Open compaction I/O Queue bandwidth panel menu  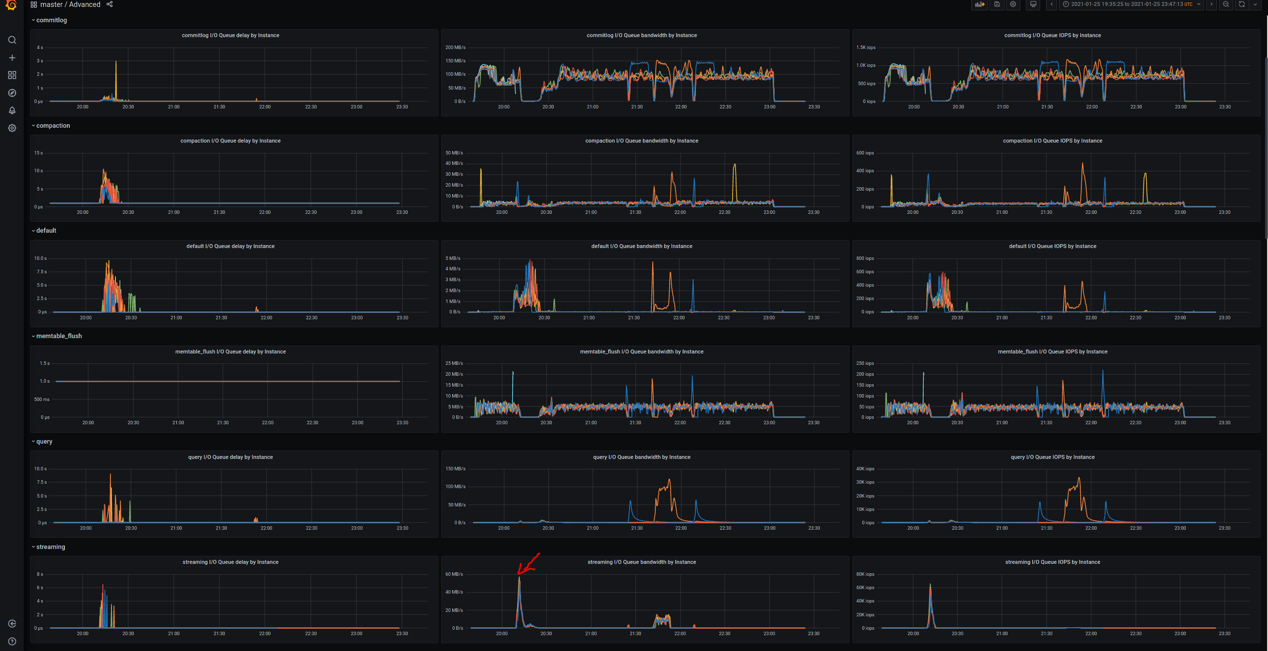tap(641, 141)
